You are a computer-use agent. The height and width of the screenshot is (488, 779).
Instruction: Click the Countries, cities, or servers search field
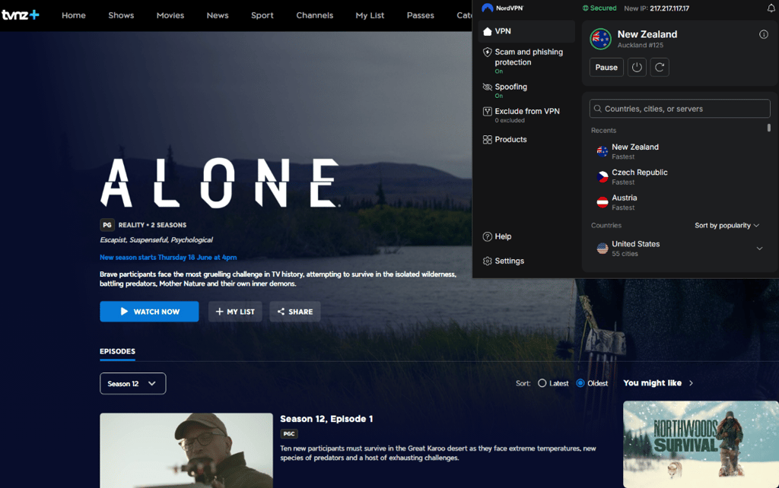pyautogui.click(x=679, y=109)
